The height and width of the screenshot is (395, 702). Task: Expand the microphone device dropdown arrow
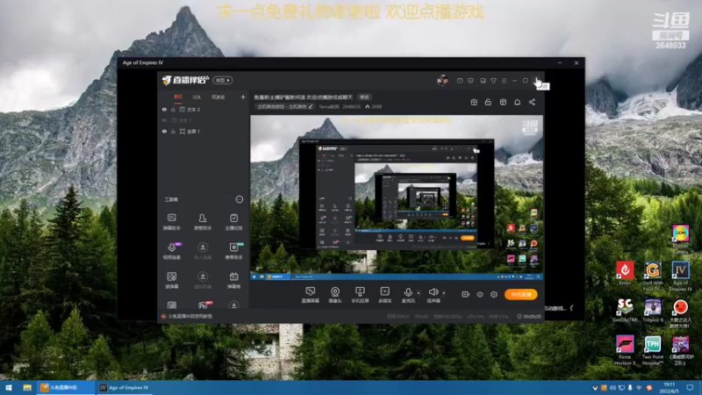click(x=419, y=293)
